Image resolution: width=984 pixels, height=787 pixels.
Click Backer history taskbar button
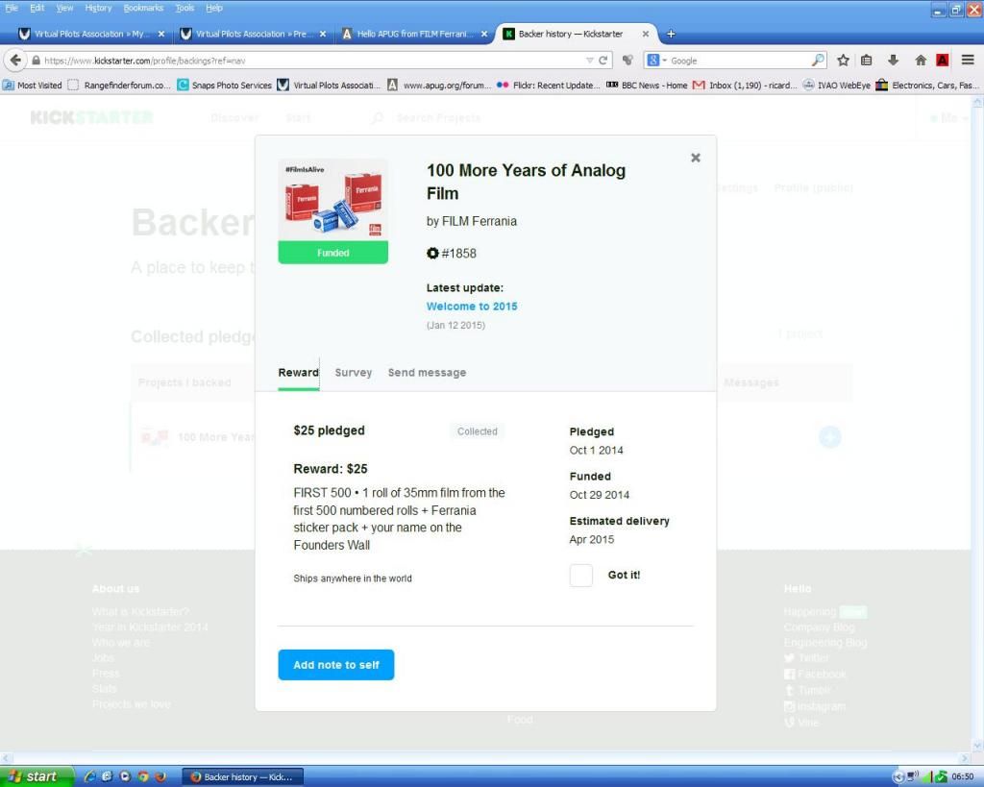pos(242,777)
